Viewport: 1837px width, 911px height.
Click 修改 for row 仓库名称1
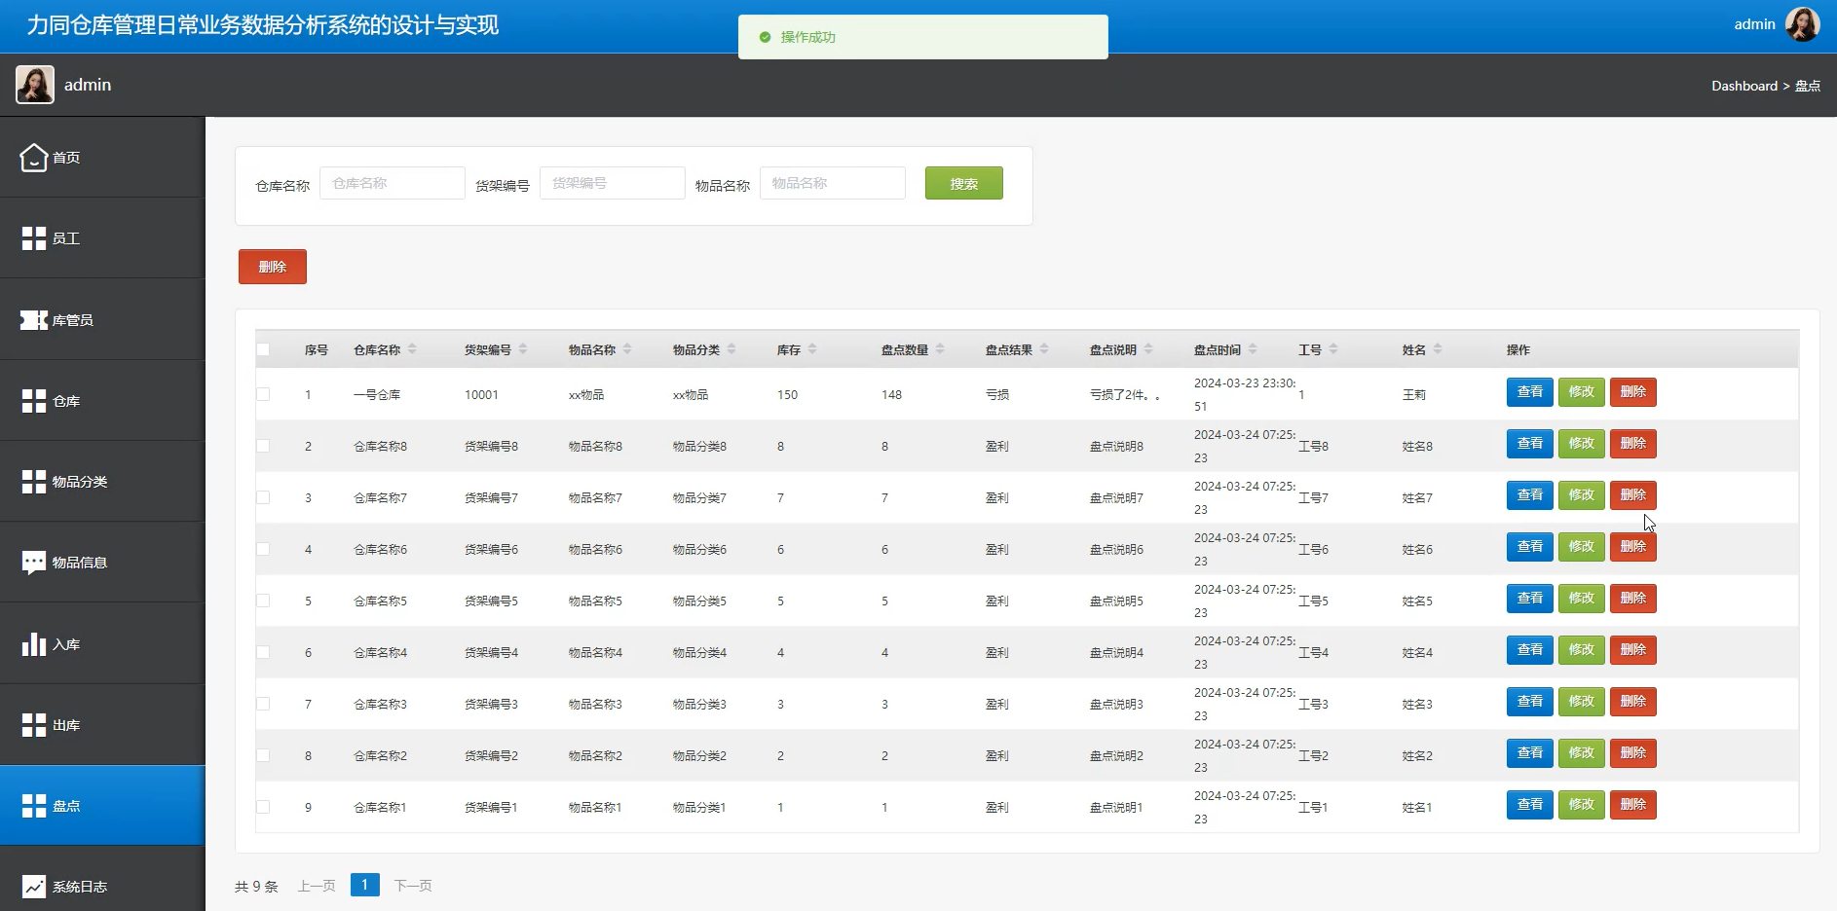[1581, 805]
